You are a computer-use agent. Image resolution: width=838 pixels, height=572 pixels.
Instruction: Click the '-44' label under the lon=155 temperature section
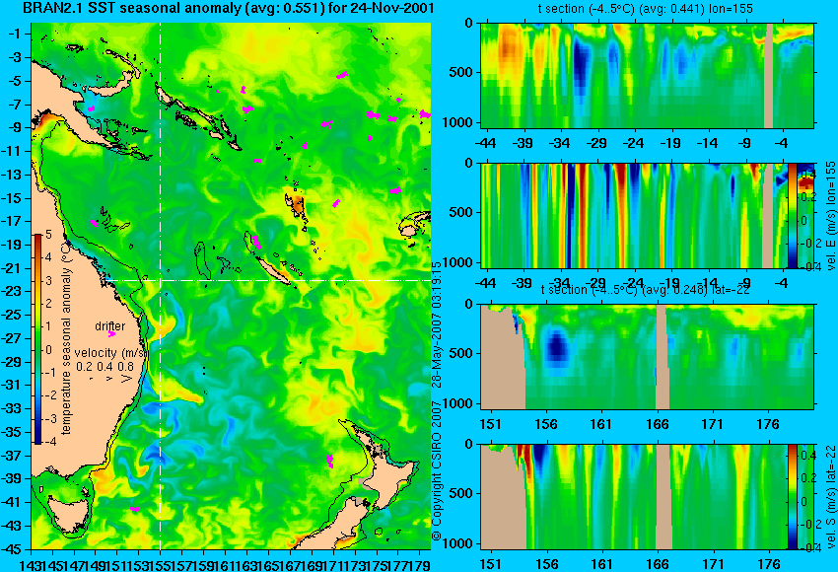click(485, 143)
